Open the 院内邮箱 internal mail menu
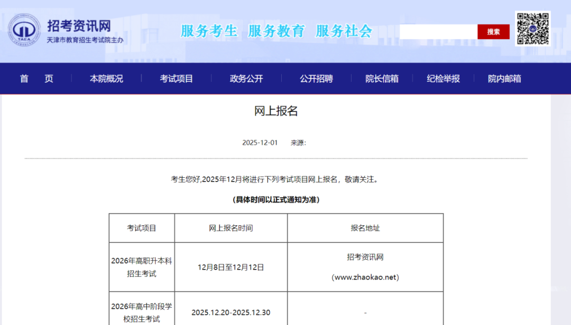 point(503,78)
